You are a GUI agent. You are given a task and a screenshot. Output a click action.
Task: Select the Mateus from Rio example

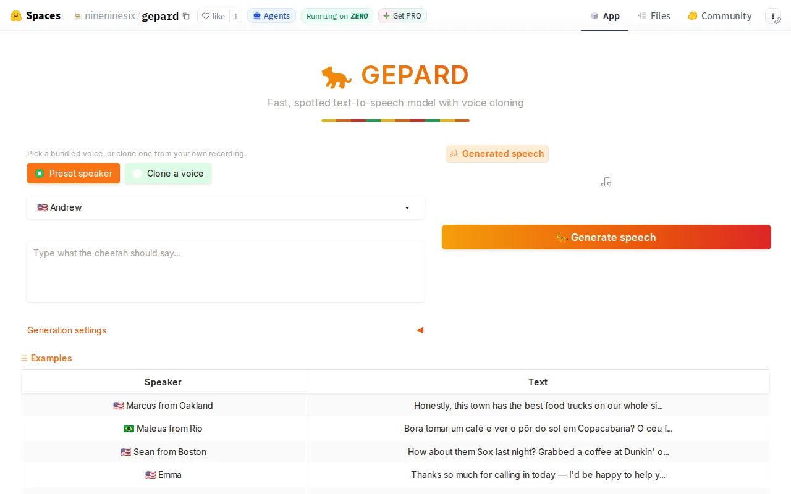163,429
